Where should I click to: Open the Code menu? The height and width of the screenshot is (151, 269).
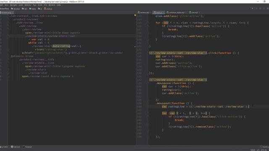(x=21, y=5)
